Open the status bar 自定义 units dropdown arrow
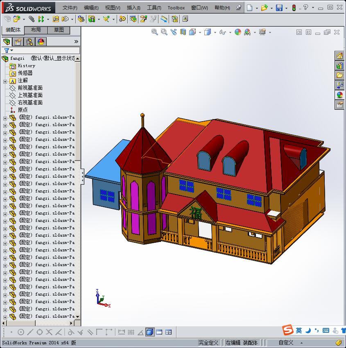 (x=301, y=343)
